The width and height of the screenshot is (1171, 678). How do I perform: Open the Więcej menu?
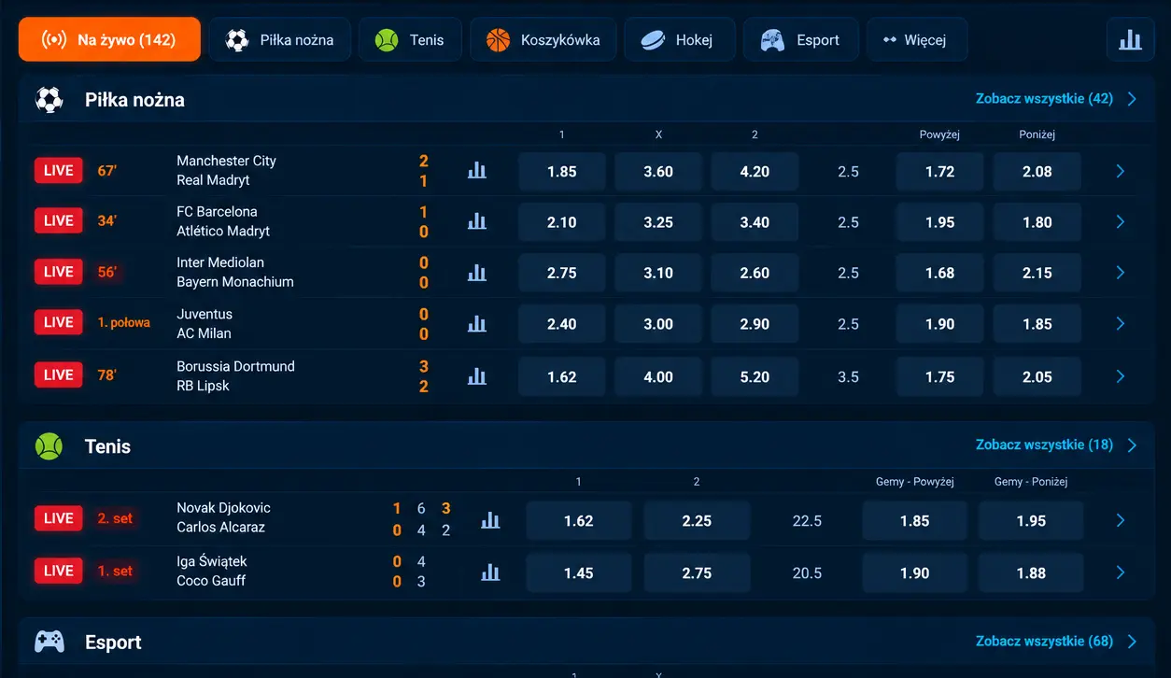coord(917,39)
